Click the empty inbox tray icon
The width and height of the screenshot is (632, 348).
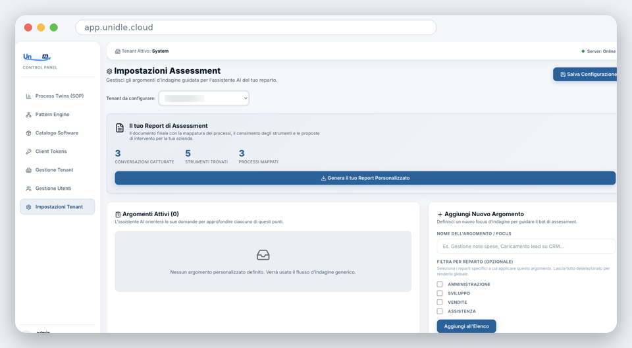pos(263,255)
